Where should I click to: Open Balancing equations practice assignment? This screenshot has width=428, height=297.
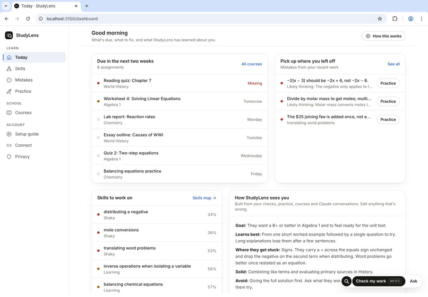[x=179, y=174]
